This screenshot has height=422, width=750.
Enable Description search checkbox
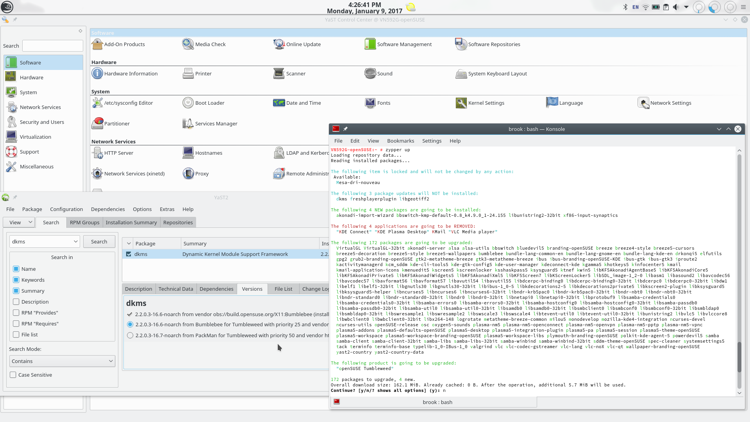coord(16,302)
